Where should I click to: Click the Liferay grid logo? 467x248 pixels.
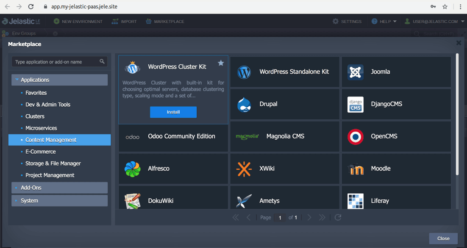(355, 201)
